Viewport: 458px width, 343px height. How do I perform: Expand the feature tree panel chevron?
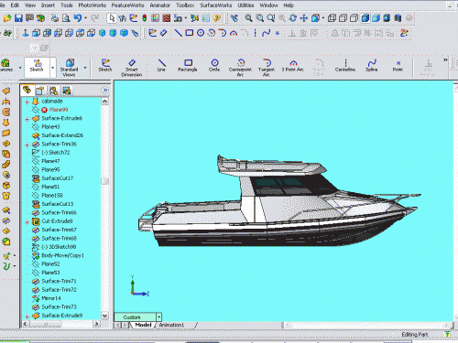click(x=105, y=91)
